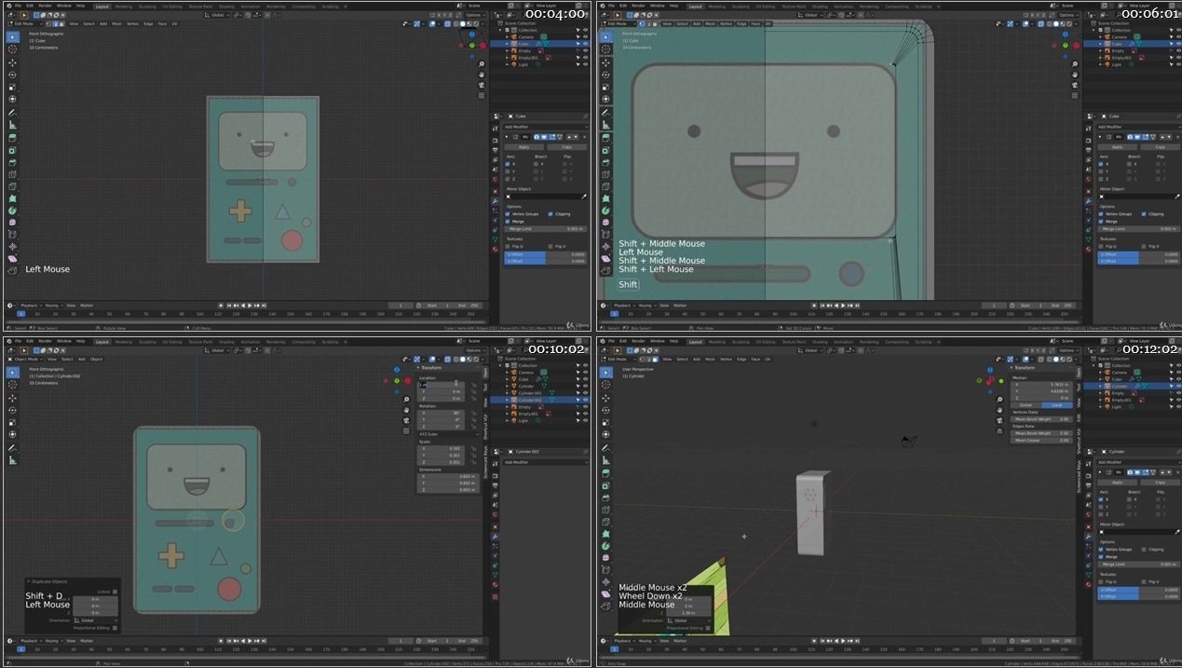Pick the Annotate pencil tool in the 00:12:02 frame
The width and height of the screenshot is (1182, 668).
click(x=605, y=447)
